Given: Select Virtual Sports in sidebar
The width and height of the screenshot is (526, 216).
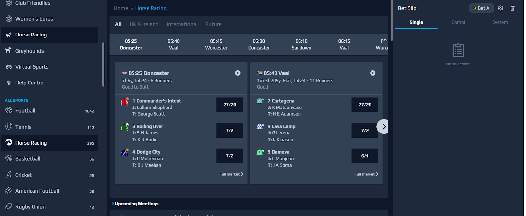Looking at the screenshot, I should 32,67.
